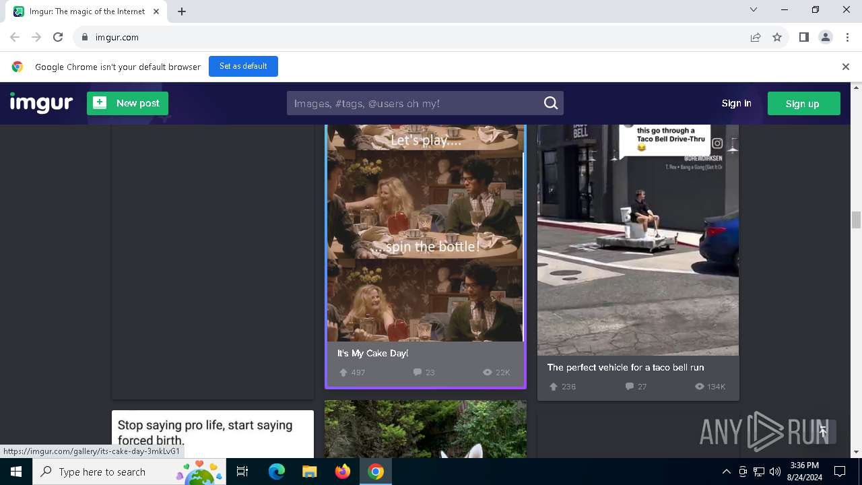Bookmark this page with the star icon
The image size is (862, 485).
(x=777, y=37)
